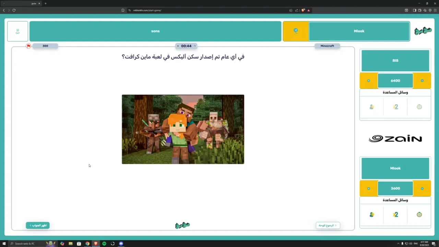Viewport: 439px width, 247px height.
Task: Reset the countdown timer with circular arrow
Action: (195, 46)
